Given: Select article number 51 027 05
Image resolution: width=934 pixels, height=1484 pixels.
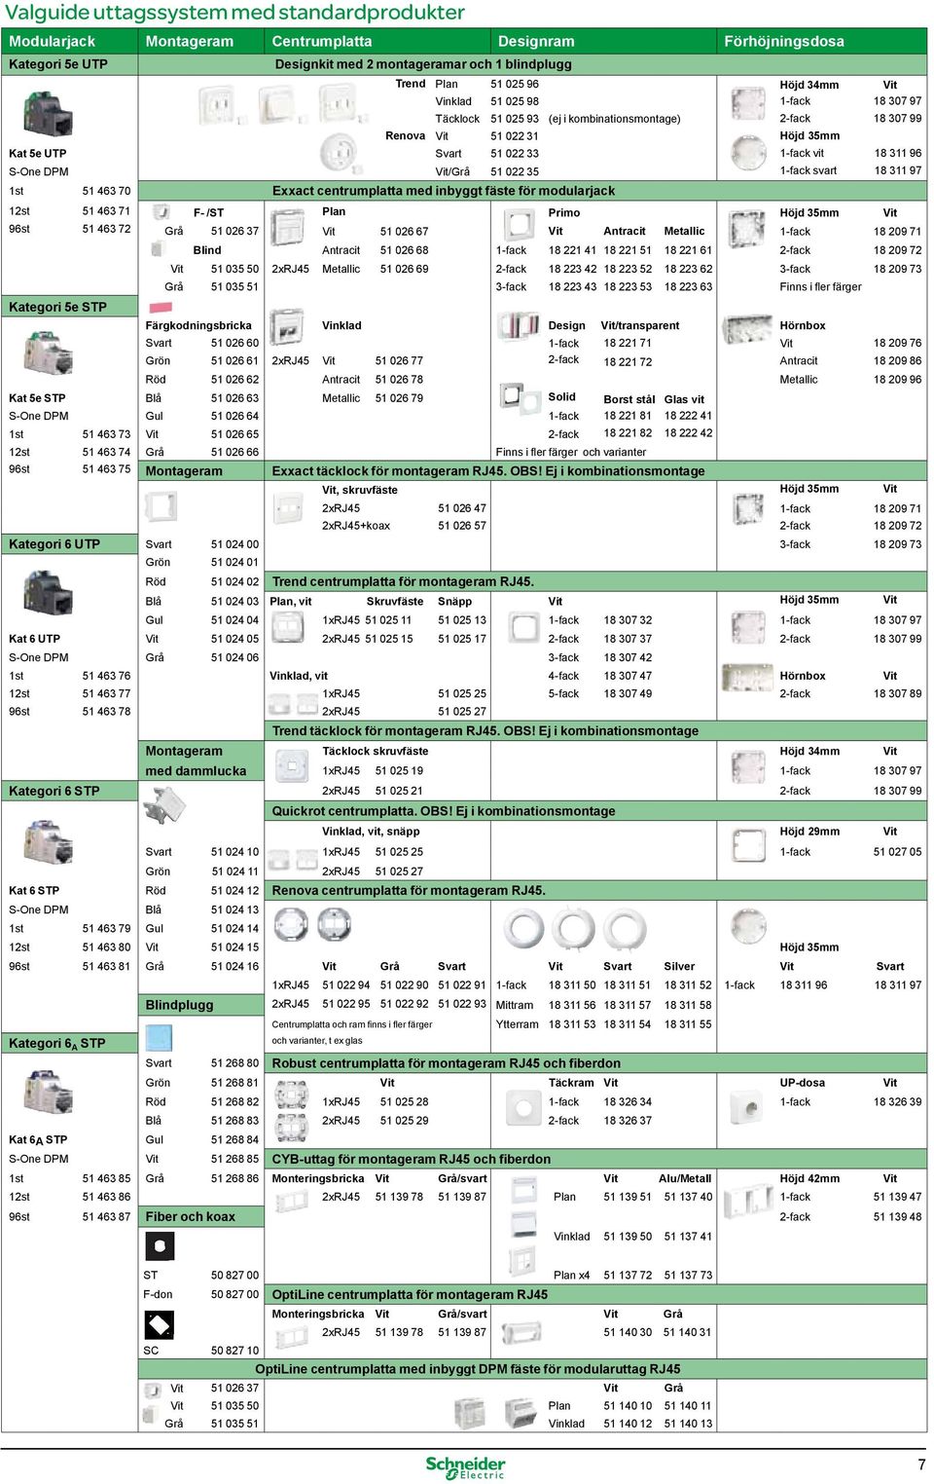Looking at the screenshot, I should 897,851.
